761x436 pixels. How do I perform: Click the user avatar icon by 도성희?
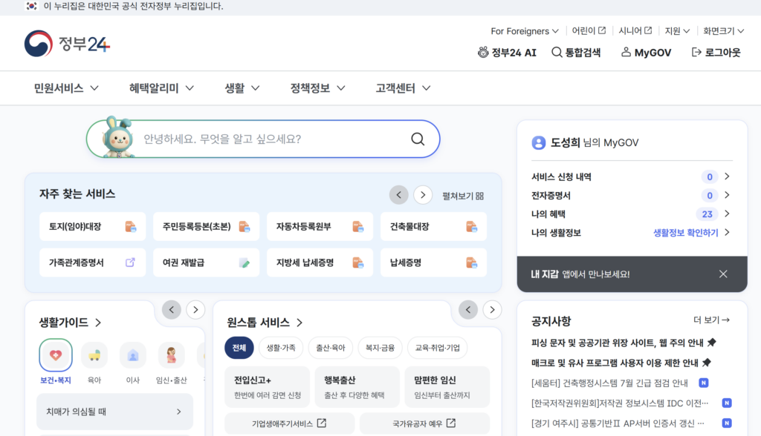point(539,142)
